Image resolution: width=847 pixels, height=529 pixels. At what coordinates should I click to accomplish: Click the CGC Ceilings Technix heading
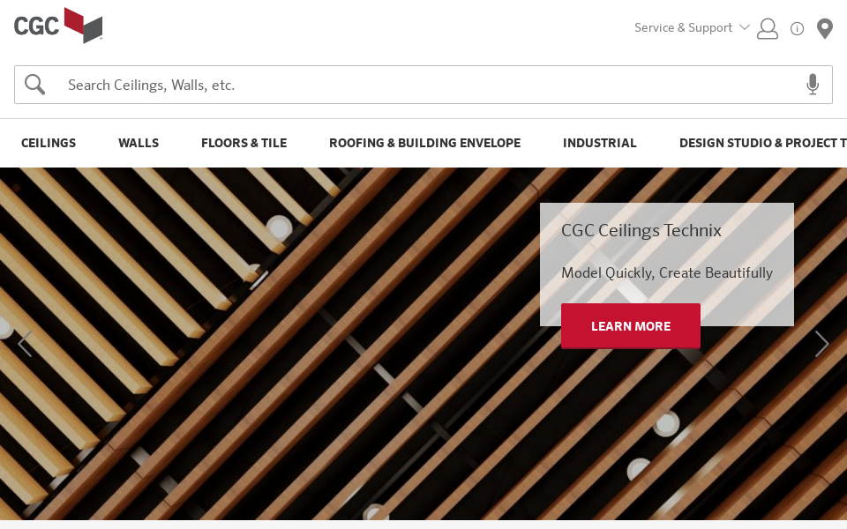(x=641, y=230)
